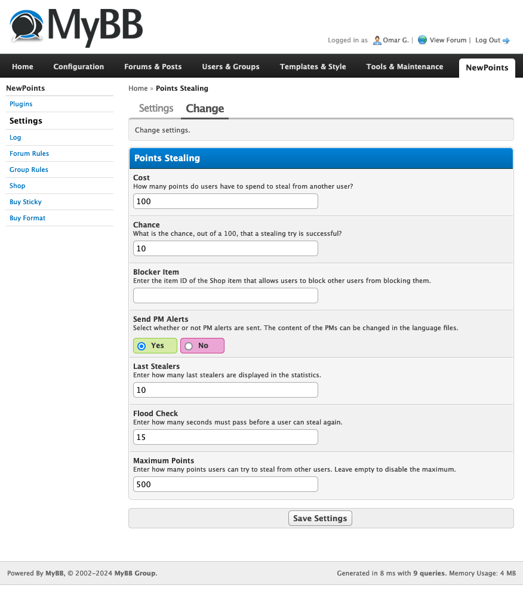523x597 pixels.
Task: Click the Log Out arrow icon
Action: coord(506,41)
